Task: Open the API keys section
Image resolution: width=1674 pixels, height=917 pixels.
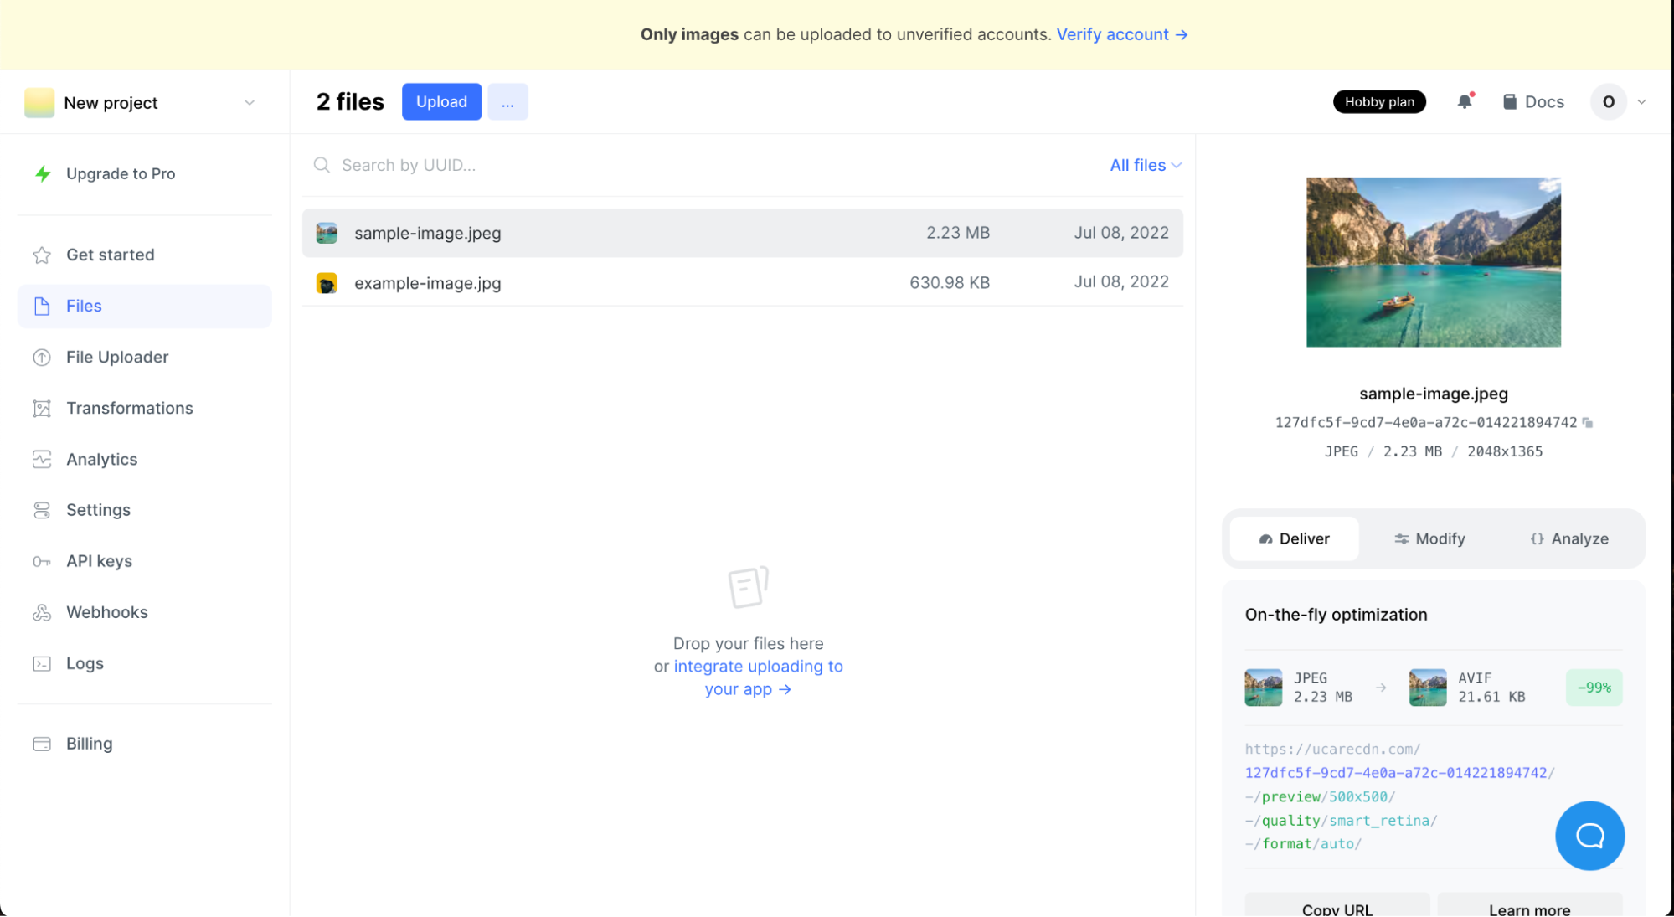Action: coord(99,561)
